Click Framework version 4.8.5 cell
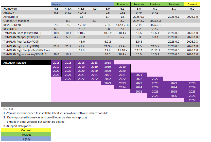 [x=81, y=9]
